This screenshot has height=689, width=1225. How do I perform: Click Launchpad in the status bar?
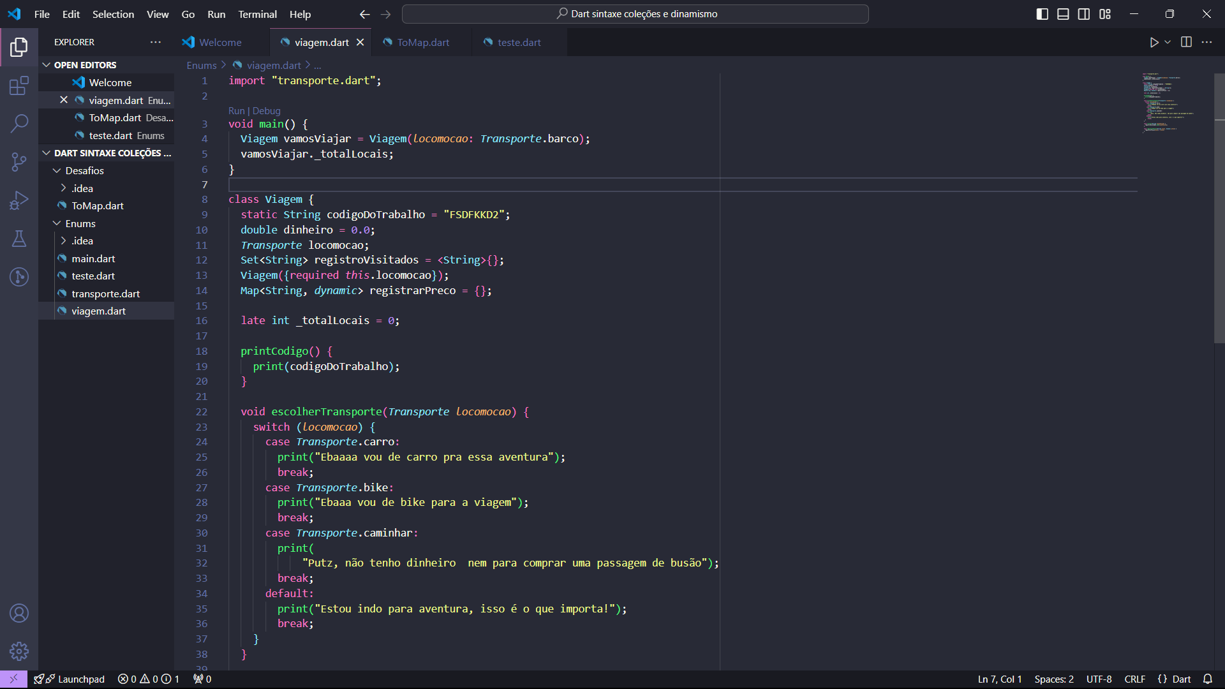tap(69, 679)
